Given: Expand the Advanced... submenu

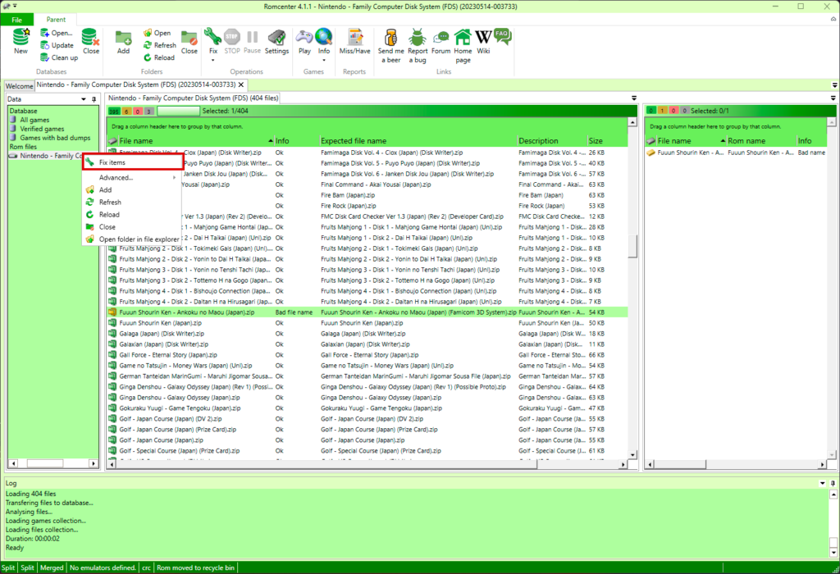Looking at the screenshot, I should pos(132,177).
